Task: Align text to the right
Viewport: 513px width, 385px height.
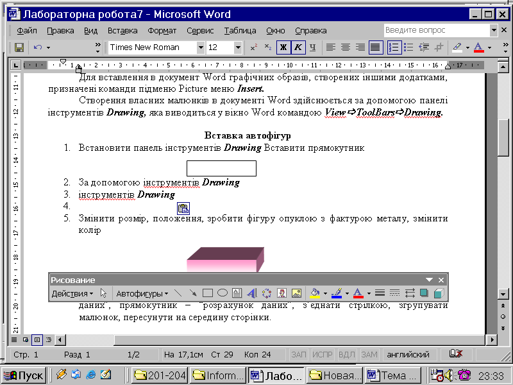Action: tap(360, 47)
